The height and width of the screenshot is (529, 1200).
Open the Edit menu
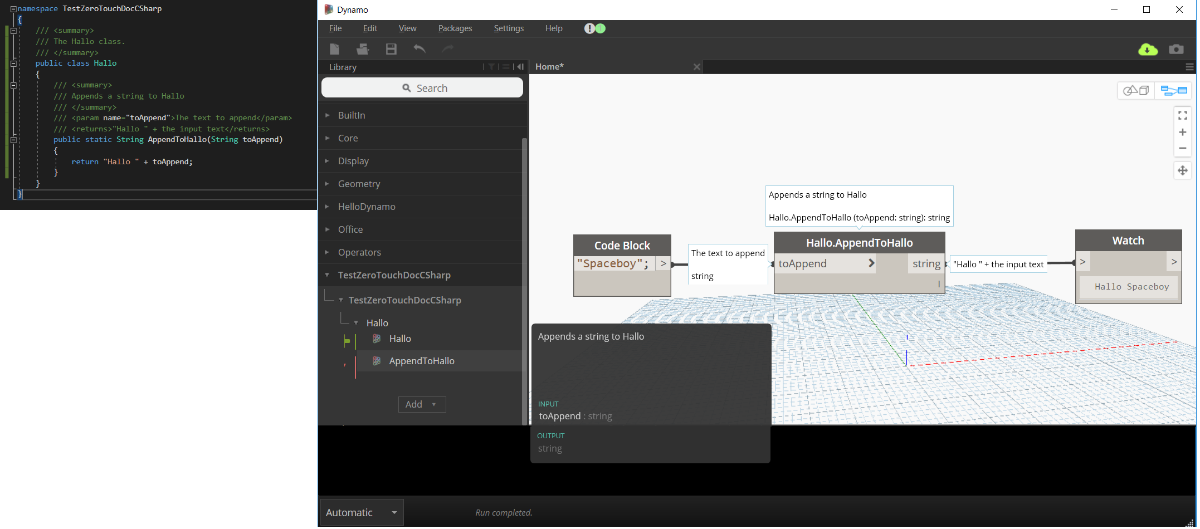pyautogui.click(x=370, y=28)
